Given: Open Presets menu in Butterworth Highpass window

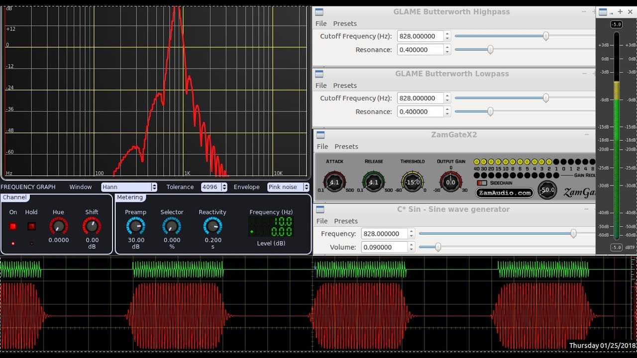Looking at the screenshot, I should pyautogui.click(x=345, y=23).
